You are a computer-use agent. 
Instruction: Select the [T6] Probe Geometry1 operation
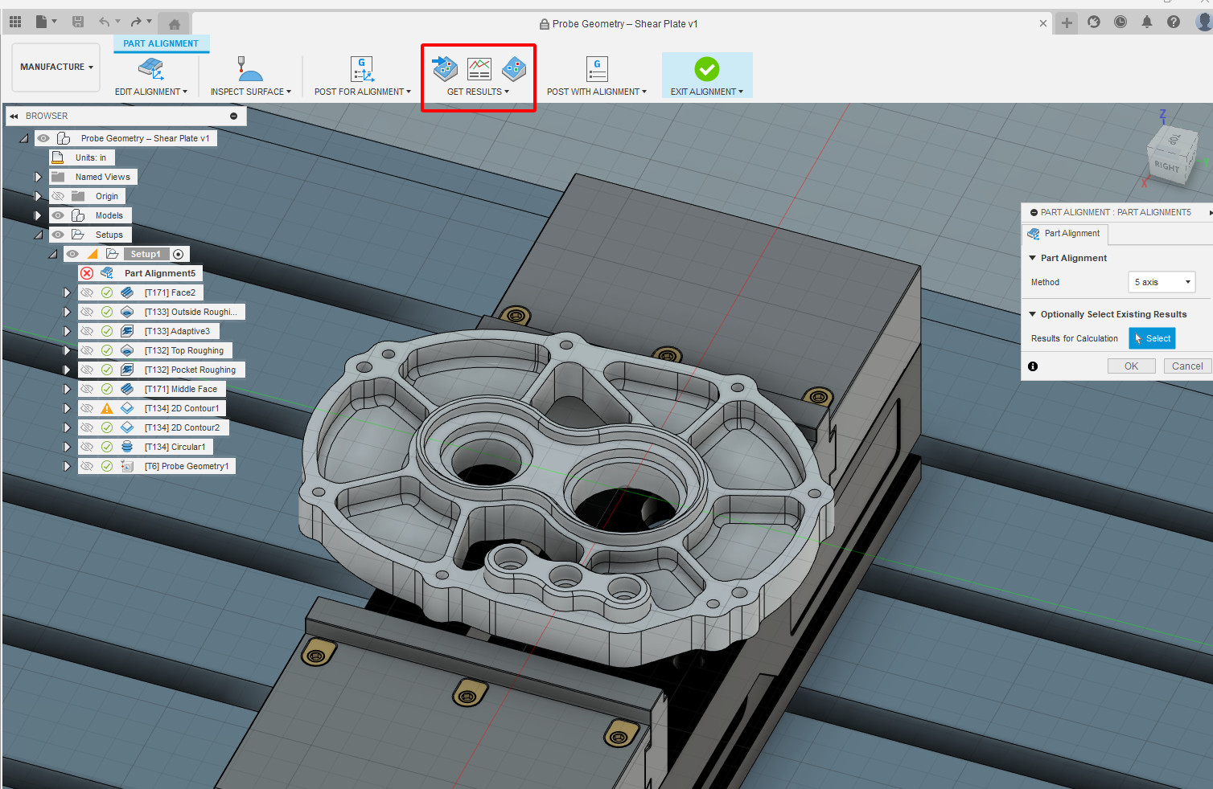coord(187,466)
